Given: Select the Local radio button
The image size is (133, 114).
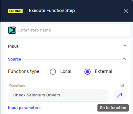Looking at the screenshot, I should pyautogui.click(x=53, y=72).
